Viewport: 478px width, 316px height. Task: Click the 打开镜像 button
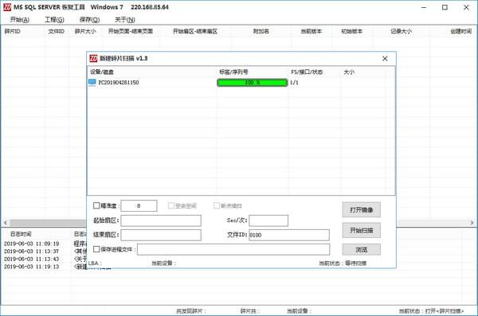(x=361, y=209)
